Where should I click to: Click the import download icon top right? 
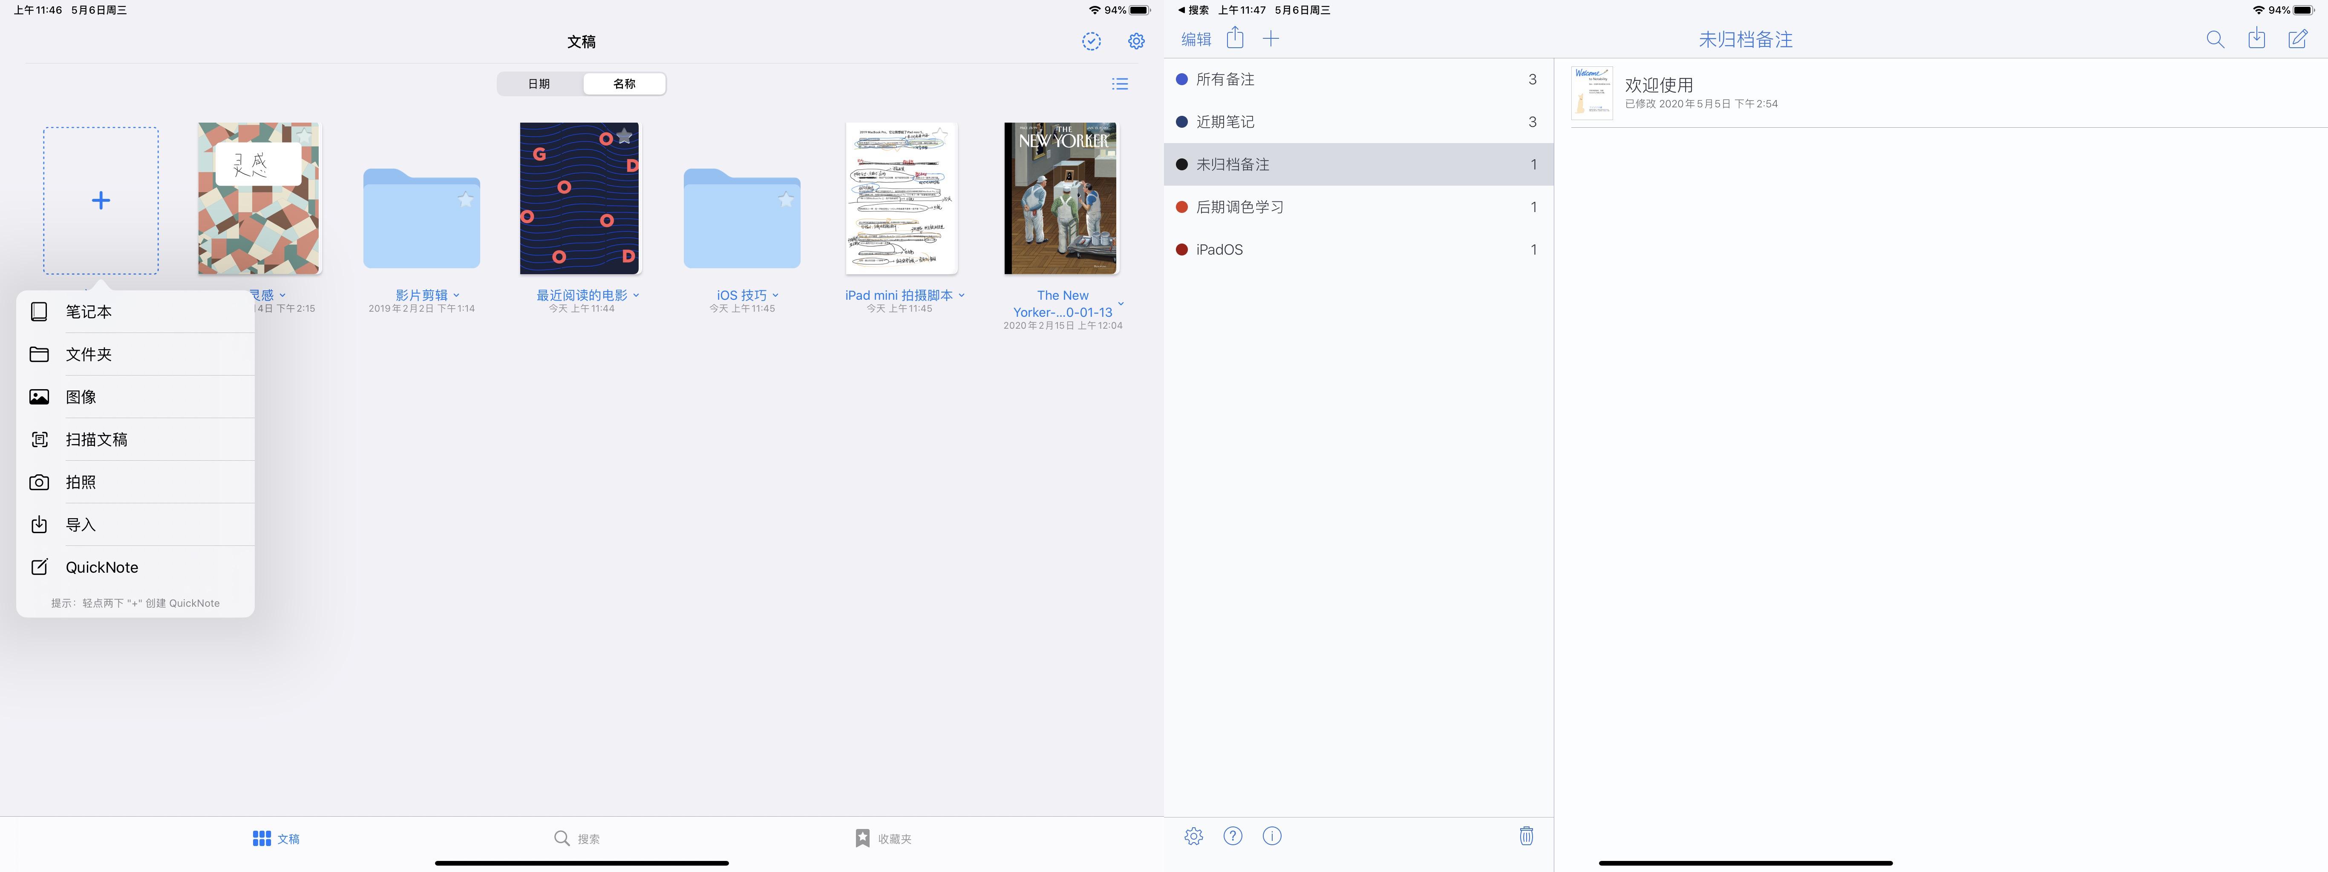click(x=2256, y=39)
